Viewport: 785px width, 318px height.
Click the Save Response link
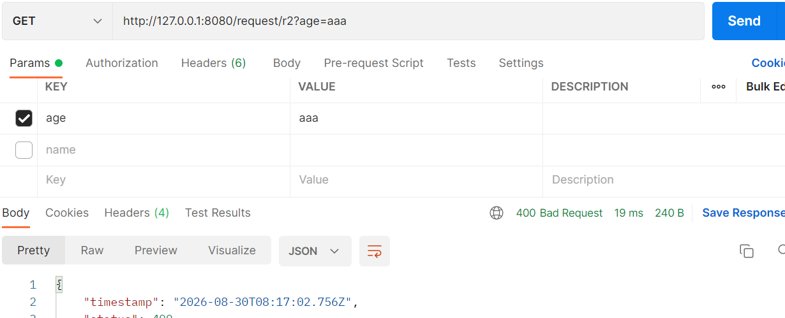coord(744,213)
